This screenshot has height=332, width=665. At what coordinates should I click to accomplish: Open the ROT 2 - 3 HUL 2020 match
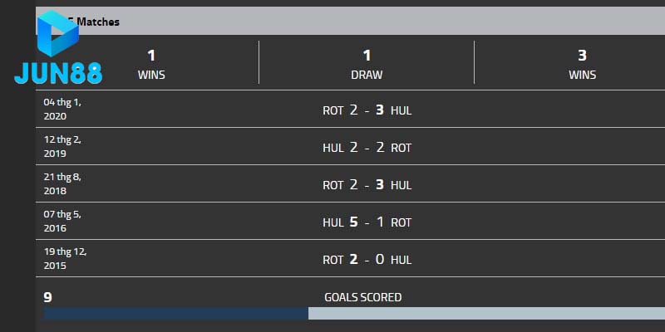[x=367, y=110]
